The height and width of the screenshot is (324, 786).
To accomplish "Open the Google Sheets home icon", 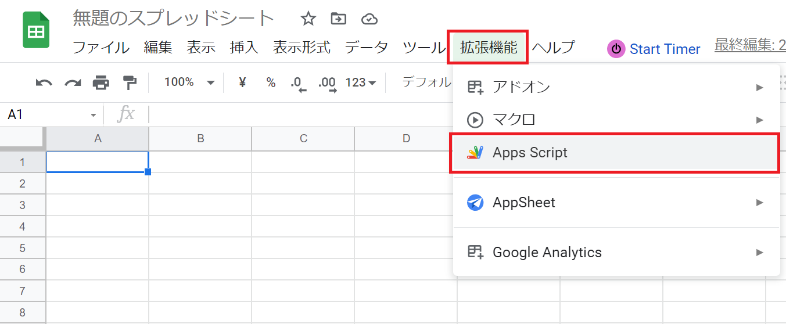I will tap(36, 31).
